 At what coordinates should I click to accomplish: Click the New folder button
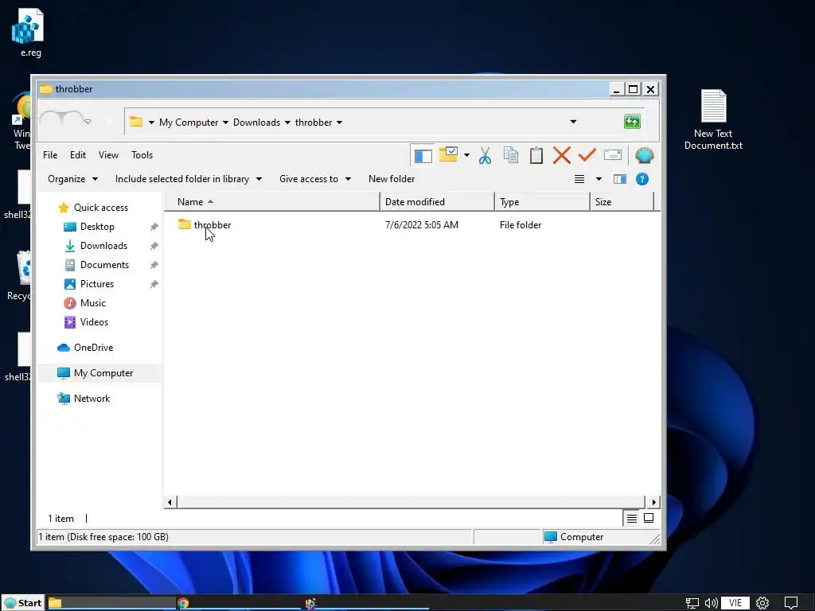coord(392,179)
